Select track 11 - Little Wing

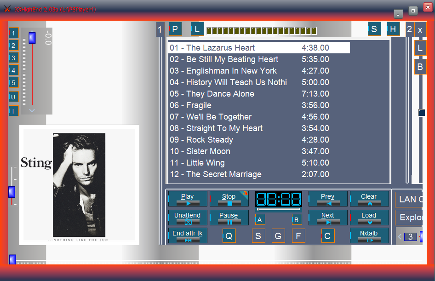coord(259,163)
